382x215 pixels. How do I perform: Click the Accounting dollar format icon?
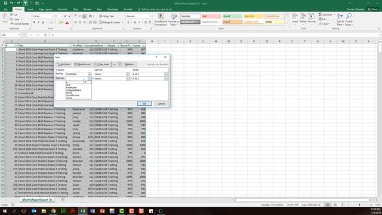128,23
